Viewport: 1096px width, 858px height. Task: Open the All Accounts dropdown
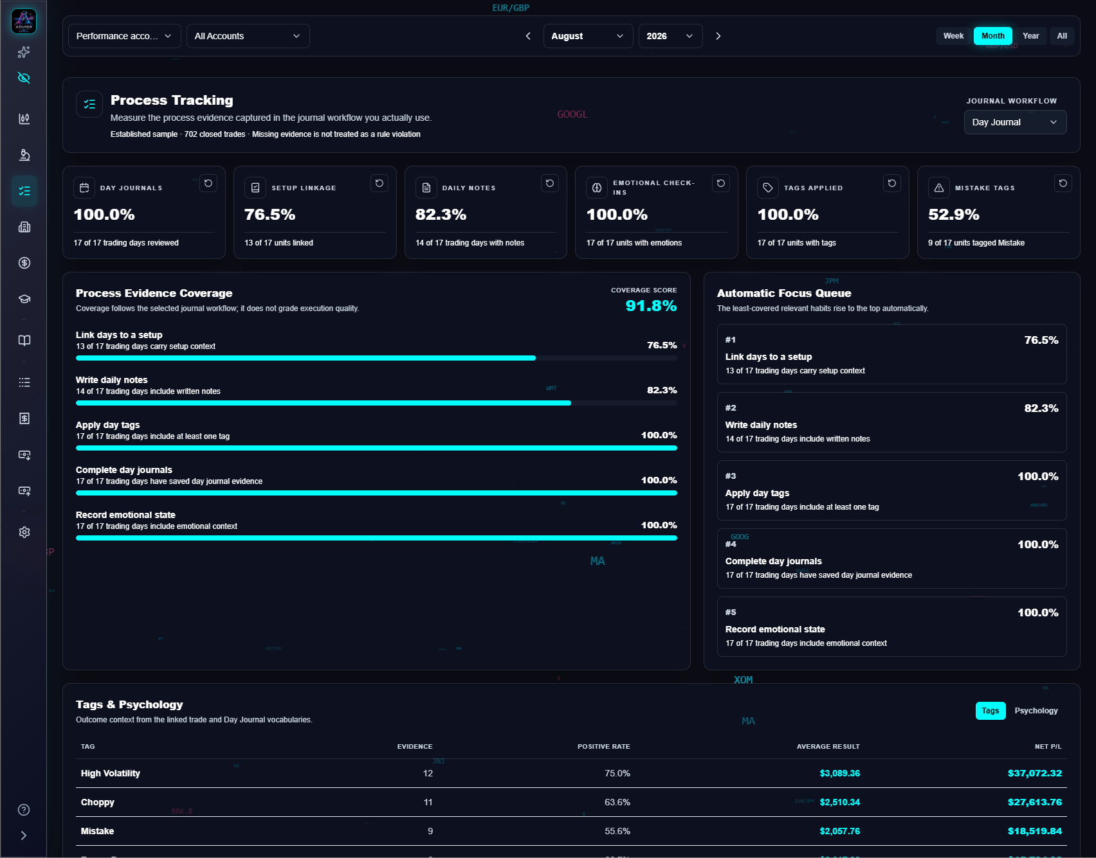pyautogui.click(x=248, y=36)
